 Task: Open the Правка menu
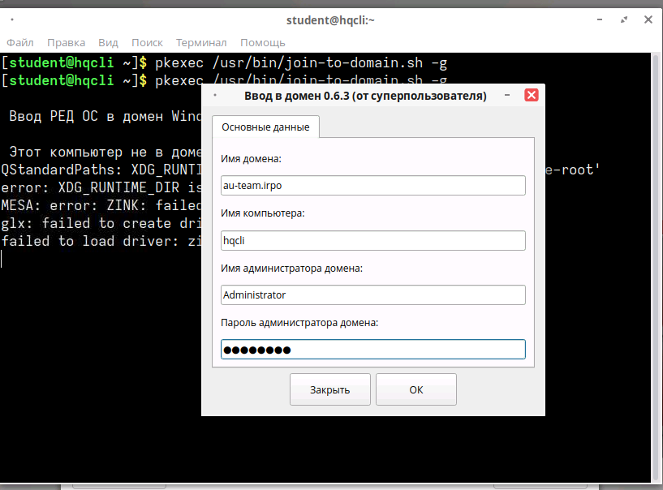[66, 42]
